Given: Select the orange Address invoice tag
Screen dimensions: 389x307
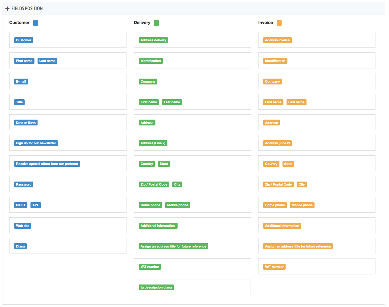Looking at the screenshot, I should [x=277, y=40].
